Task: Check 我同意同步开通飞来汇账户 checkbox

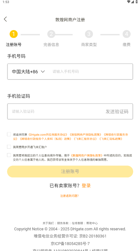Action: tap(9, 147)
